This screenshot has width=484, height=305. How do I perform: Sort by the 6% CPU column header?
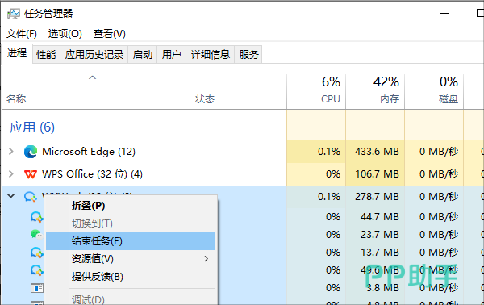(x=316, y=92)
